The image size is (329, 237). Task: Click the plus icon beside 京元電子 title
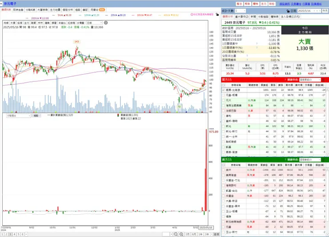click(1, 4)
